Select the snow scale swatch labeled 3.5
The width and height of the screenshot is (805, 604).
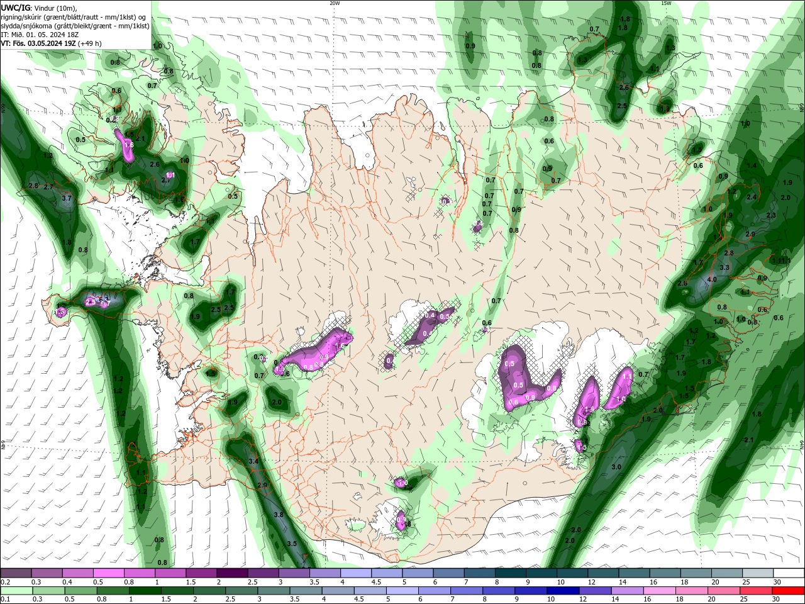click(324, 573)
